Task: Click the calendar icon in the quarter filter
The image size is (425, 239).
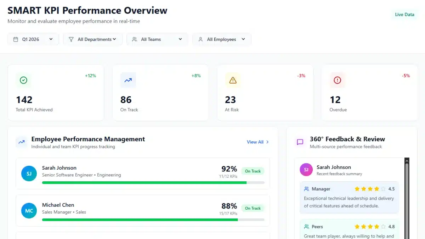Action: 15,39
